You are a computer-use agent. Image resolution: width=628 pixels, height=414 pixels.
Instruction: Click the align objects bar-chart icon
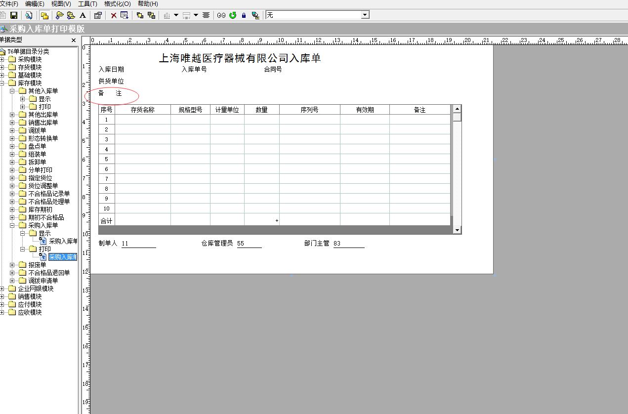[x=167, y=15]
